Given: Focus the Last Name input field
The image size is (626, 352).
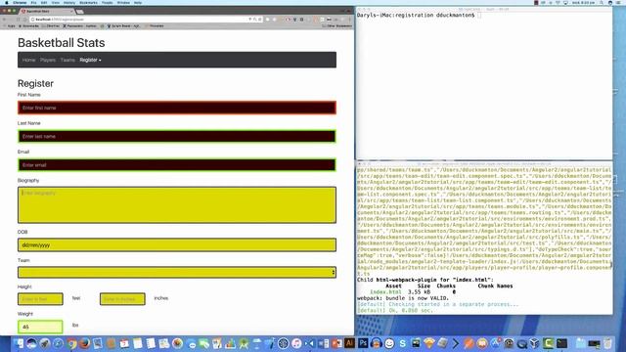Looking at the screenshot, I should (x=177, y=137).
